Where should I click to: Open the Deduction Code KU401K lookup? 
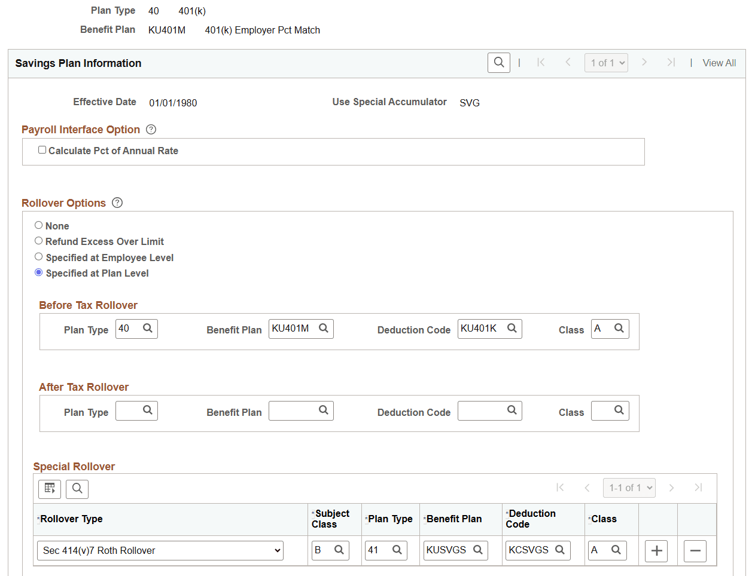[x=512, y=328]
